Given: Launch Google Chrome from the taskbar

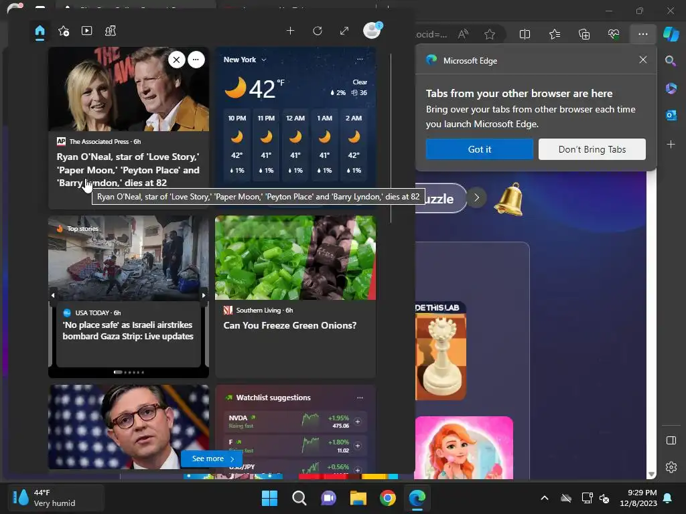Looking at the screenshot, I should coord(388,498).
